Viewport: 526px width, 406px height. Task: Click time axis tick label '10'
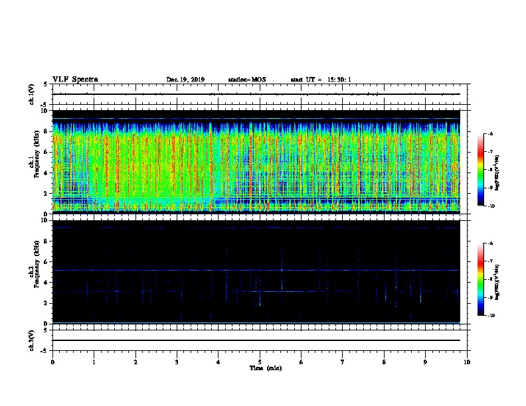[467, 362]
